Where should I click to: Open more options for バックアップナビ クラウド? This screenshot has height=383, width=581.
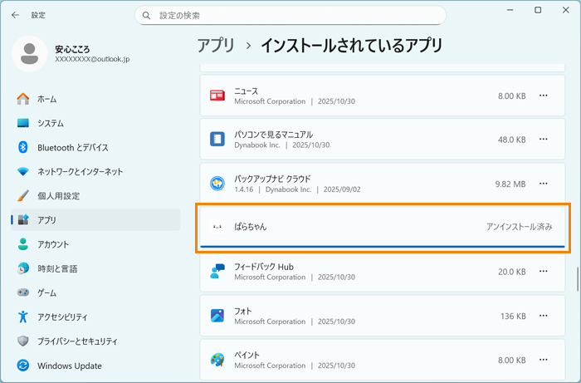(543, 184)
